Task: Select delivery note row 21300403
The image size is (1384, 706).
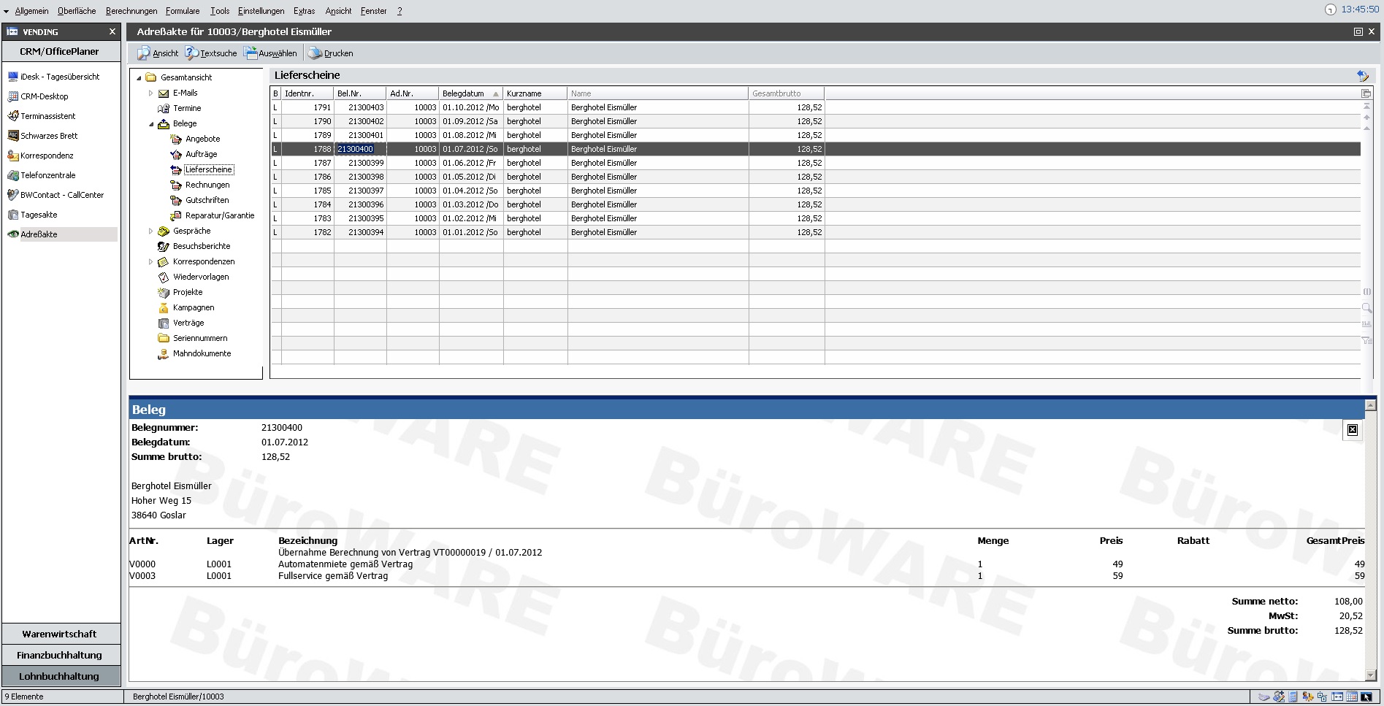Action: tap(815, 107)
